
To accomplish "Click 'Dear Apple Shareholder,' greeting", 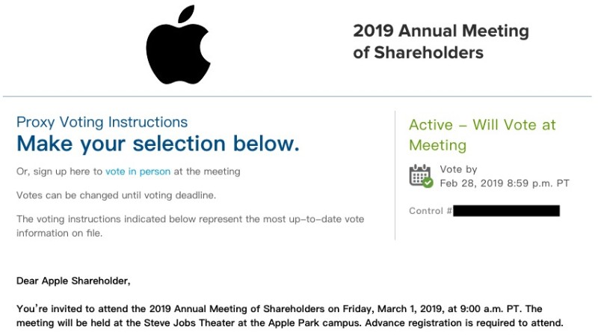I will (73, 281).
